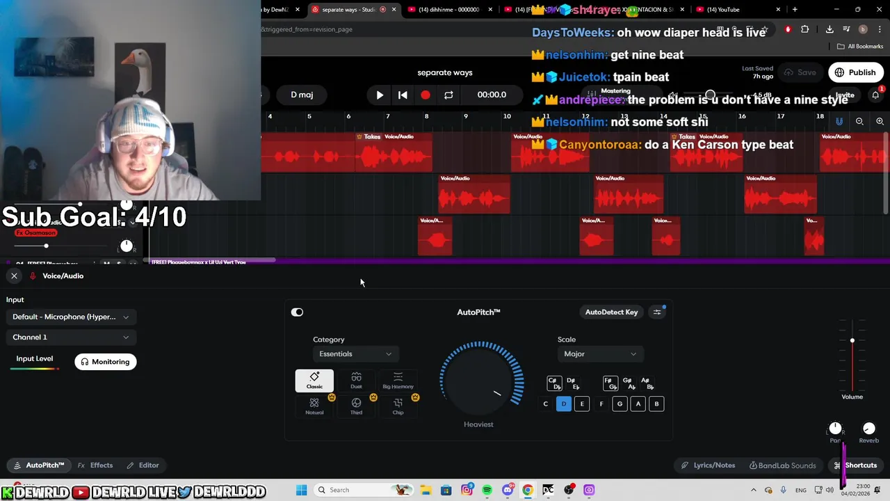Open Discord from the taskbar
Image resolution: width=890 pixels, height=501 pixels.
[x=508, y=490]
